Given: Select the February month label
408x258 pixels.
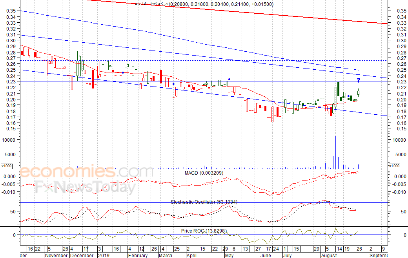Looking at the screenshot, I should (x=138, y=255).
